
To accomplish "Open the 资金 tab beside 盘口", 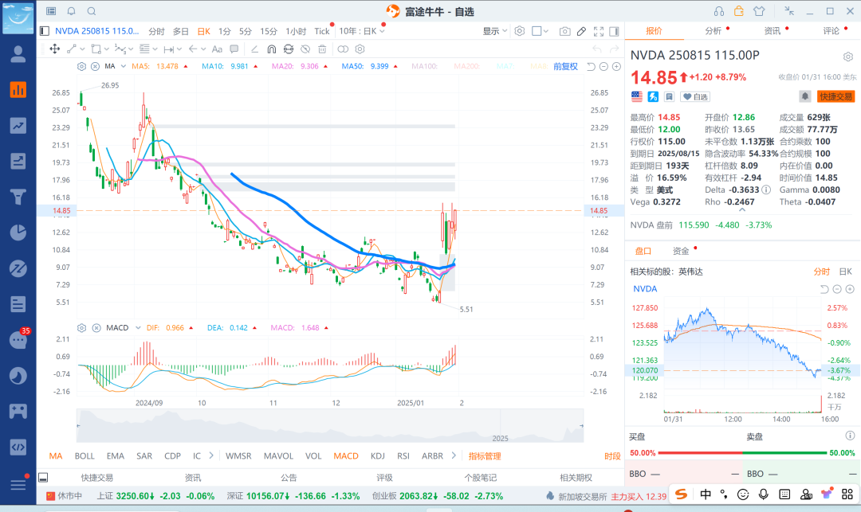I will click(681, 251).
